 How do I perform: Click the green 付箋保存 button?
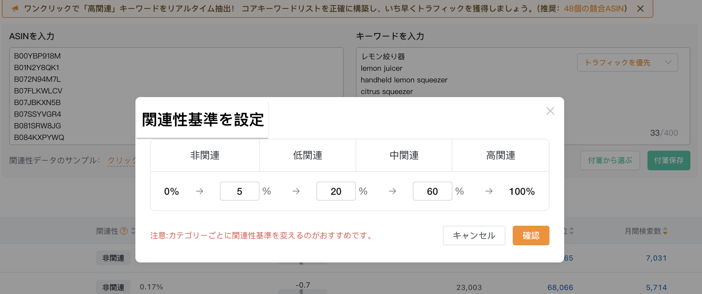coord(669,160)
